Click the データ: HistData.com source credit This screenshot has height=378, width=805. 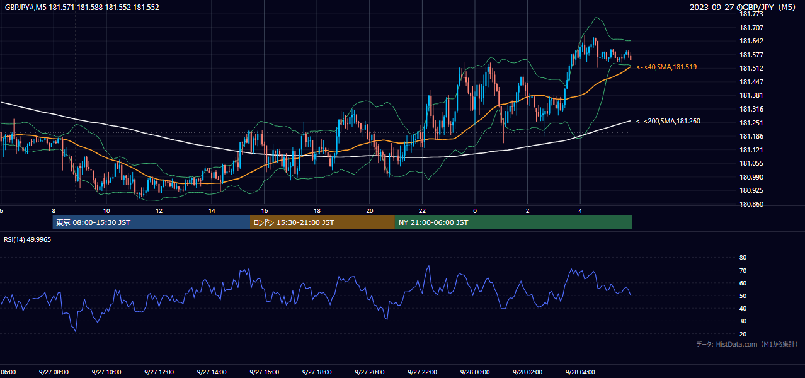click(x=747, y=345)
